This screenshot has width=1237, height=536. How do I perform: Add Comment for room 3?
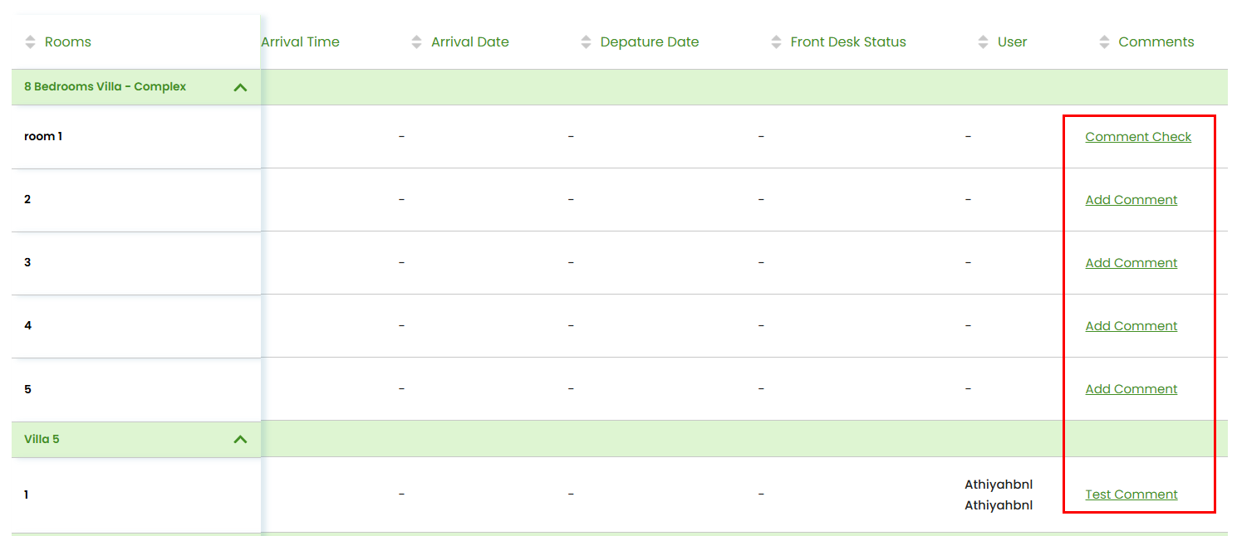click(1131, 263)
